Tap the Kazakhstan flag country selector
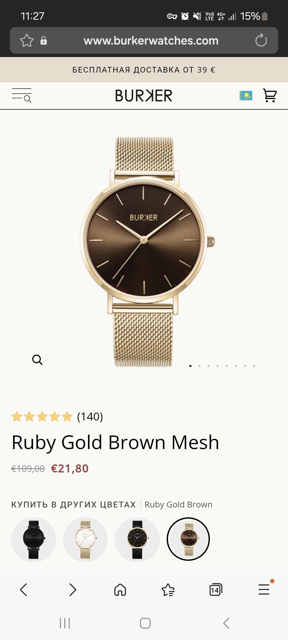 pyautogui.click(x=246, y=95)
